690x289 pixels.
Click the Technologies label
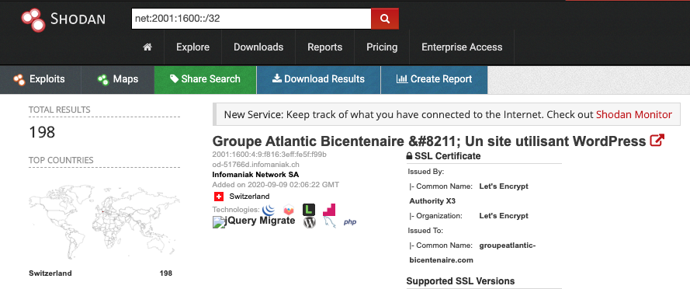pos(236,210)
